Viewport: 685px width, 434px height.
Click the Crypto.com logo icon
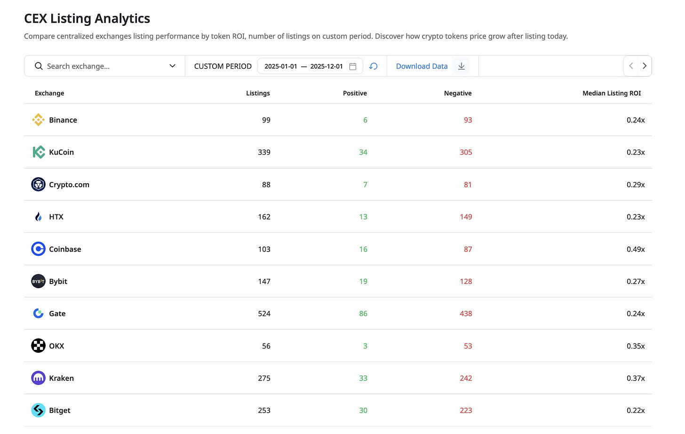(38, 184)
